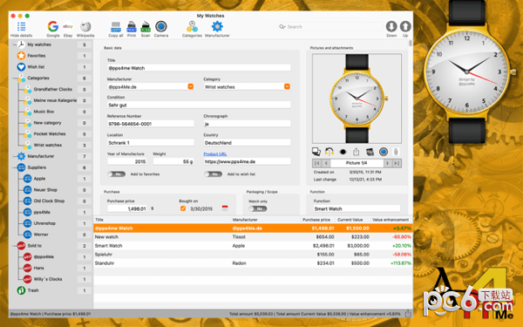
Task: Open the Camera toolbar icon
Action: [161, 26]
